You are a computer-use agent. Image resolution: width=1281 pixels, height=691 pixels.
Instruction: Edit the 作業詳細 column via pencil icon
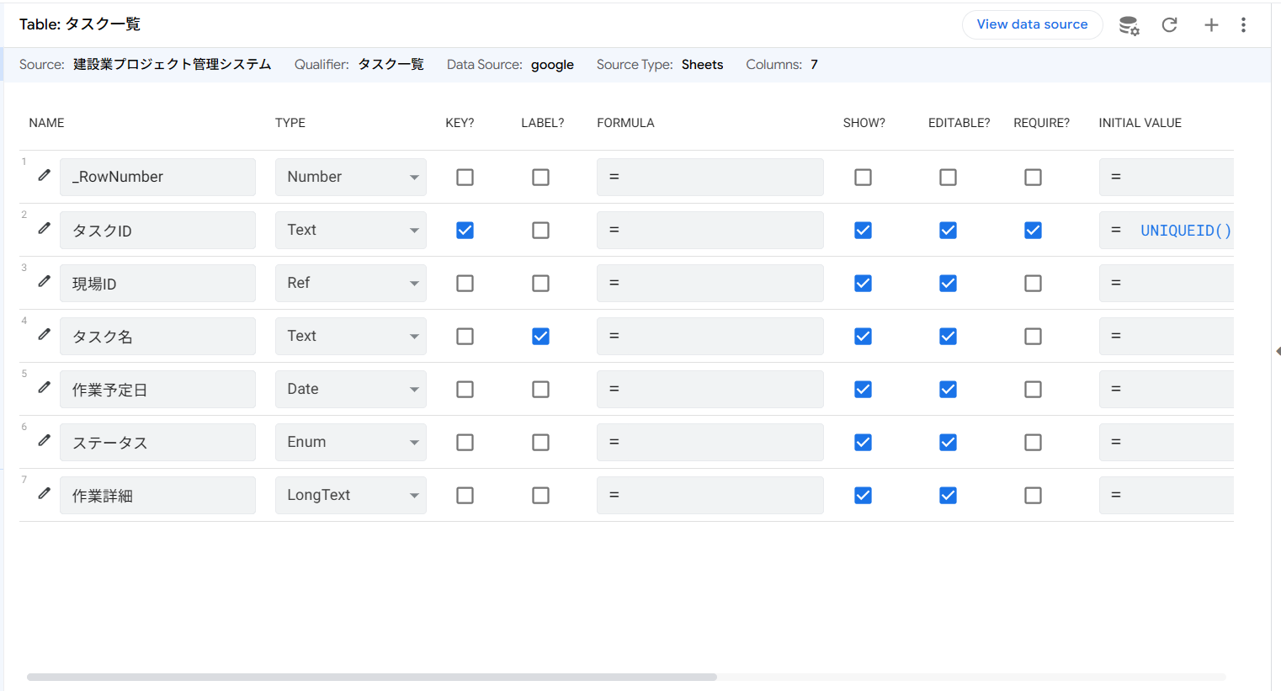click(x=45, y=493)
